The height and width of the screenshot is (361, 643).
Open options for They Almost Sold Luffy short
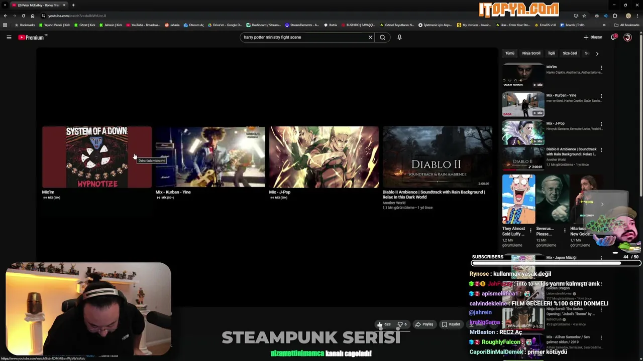point(530,231)
